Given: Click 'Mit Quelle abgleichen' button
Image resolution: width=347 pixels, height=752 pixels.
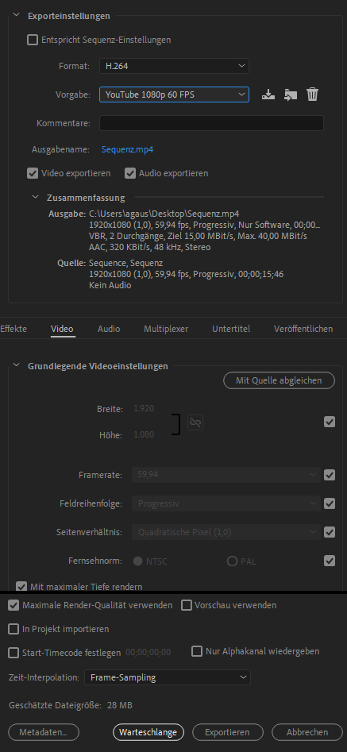Looking at the screenshot, I should (279, 380).
